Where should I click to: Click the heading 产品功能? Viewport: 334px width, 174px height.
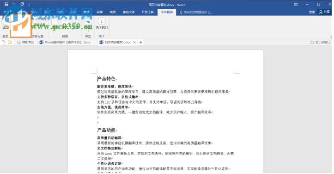106,130
